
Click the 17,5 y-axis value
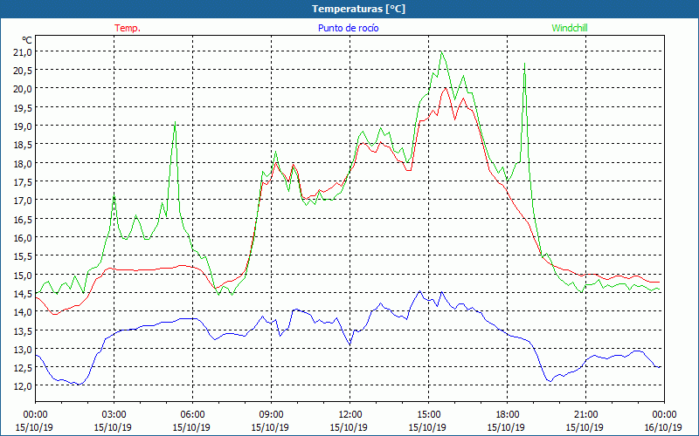tap(24, 182)
